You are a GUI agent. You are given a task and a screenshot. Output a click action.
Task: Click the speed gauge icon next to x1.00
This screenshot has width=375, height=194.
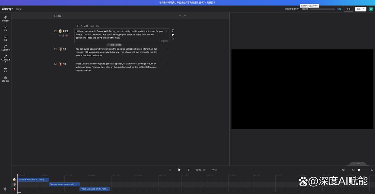(82, 26)
